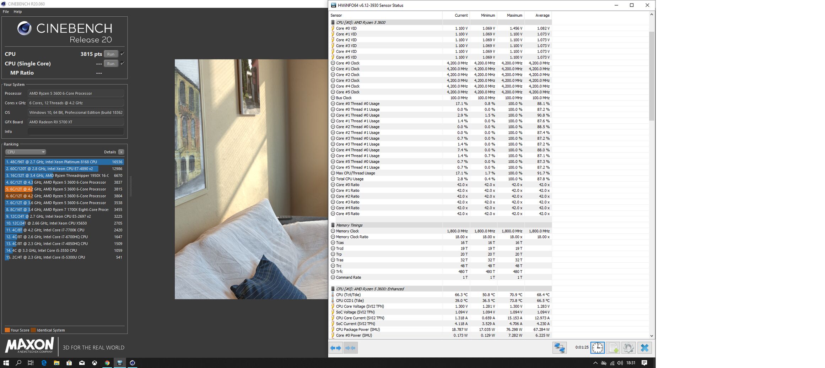Click HWiNFO vertical scrollbar thumb
Screen dimensions: 825x368
click(x=652, y=76)
